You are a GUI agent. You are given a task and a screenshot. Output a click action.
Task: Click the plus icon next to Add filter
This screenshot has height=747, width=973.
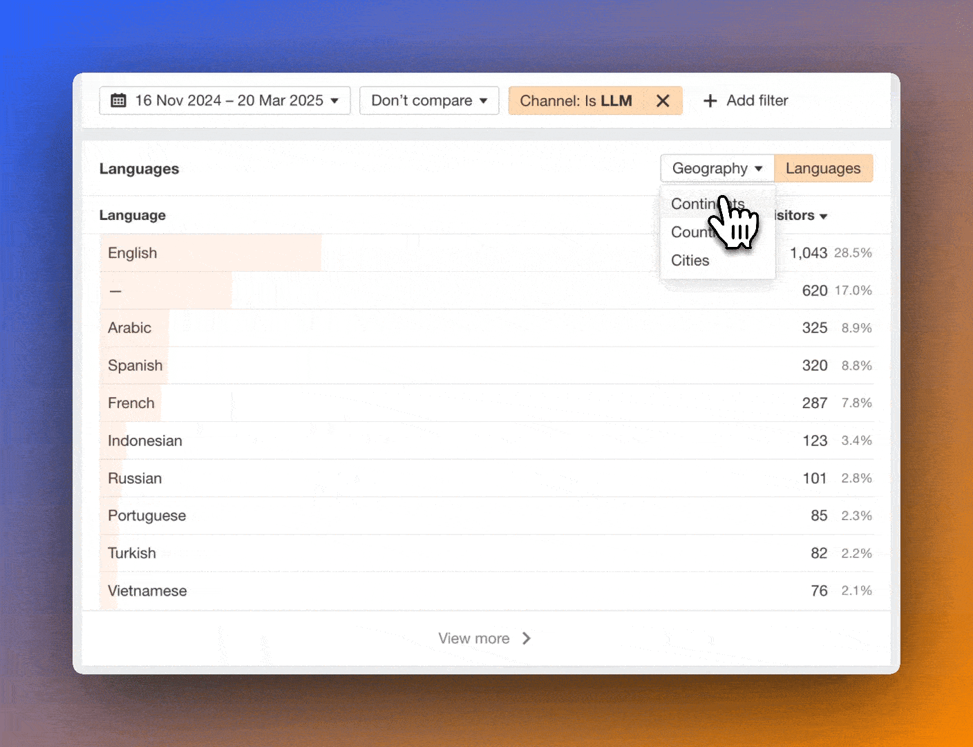[x=710, y=100]
